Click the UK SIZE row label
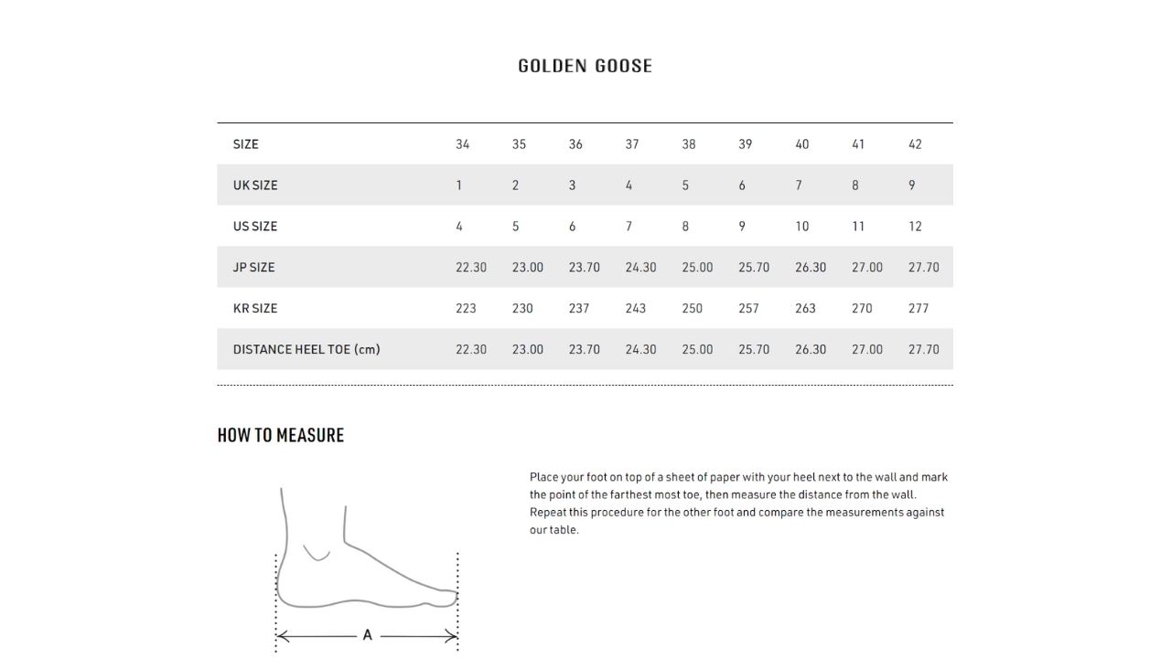1171x658 pixels. point(255,186)
